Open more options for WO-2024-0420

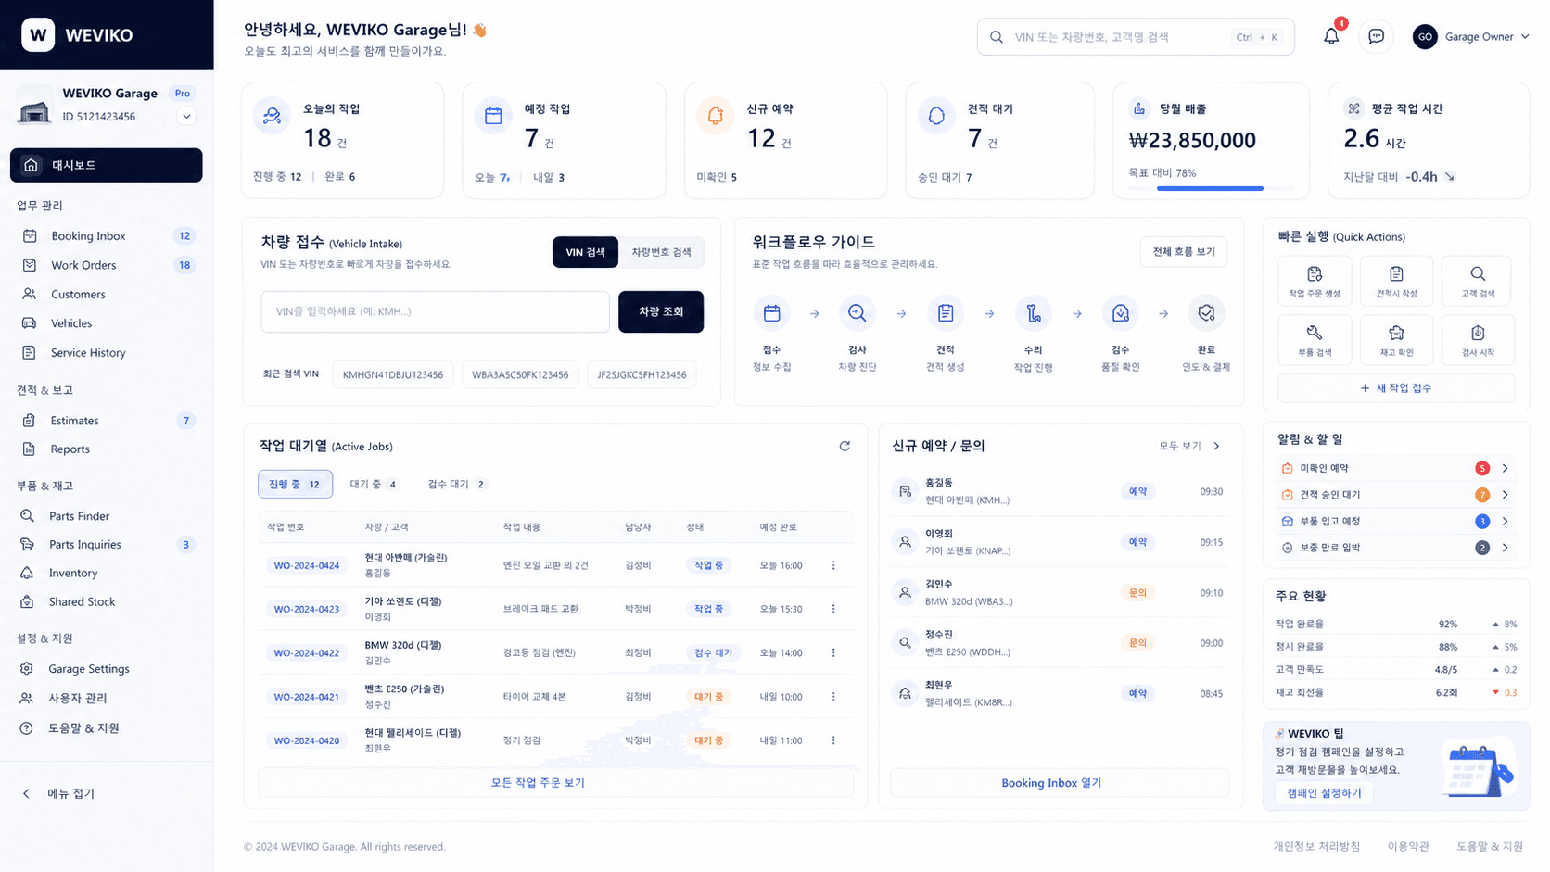(x=833, y=740)
